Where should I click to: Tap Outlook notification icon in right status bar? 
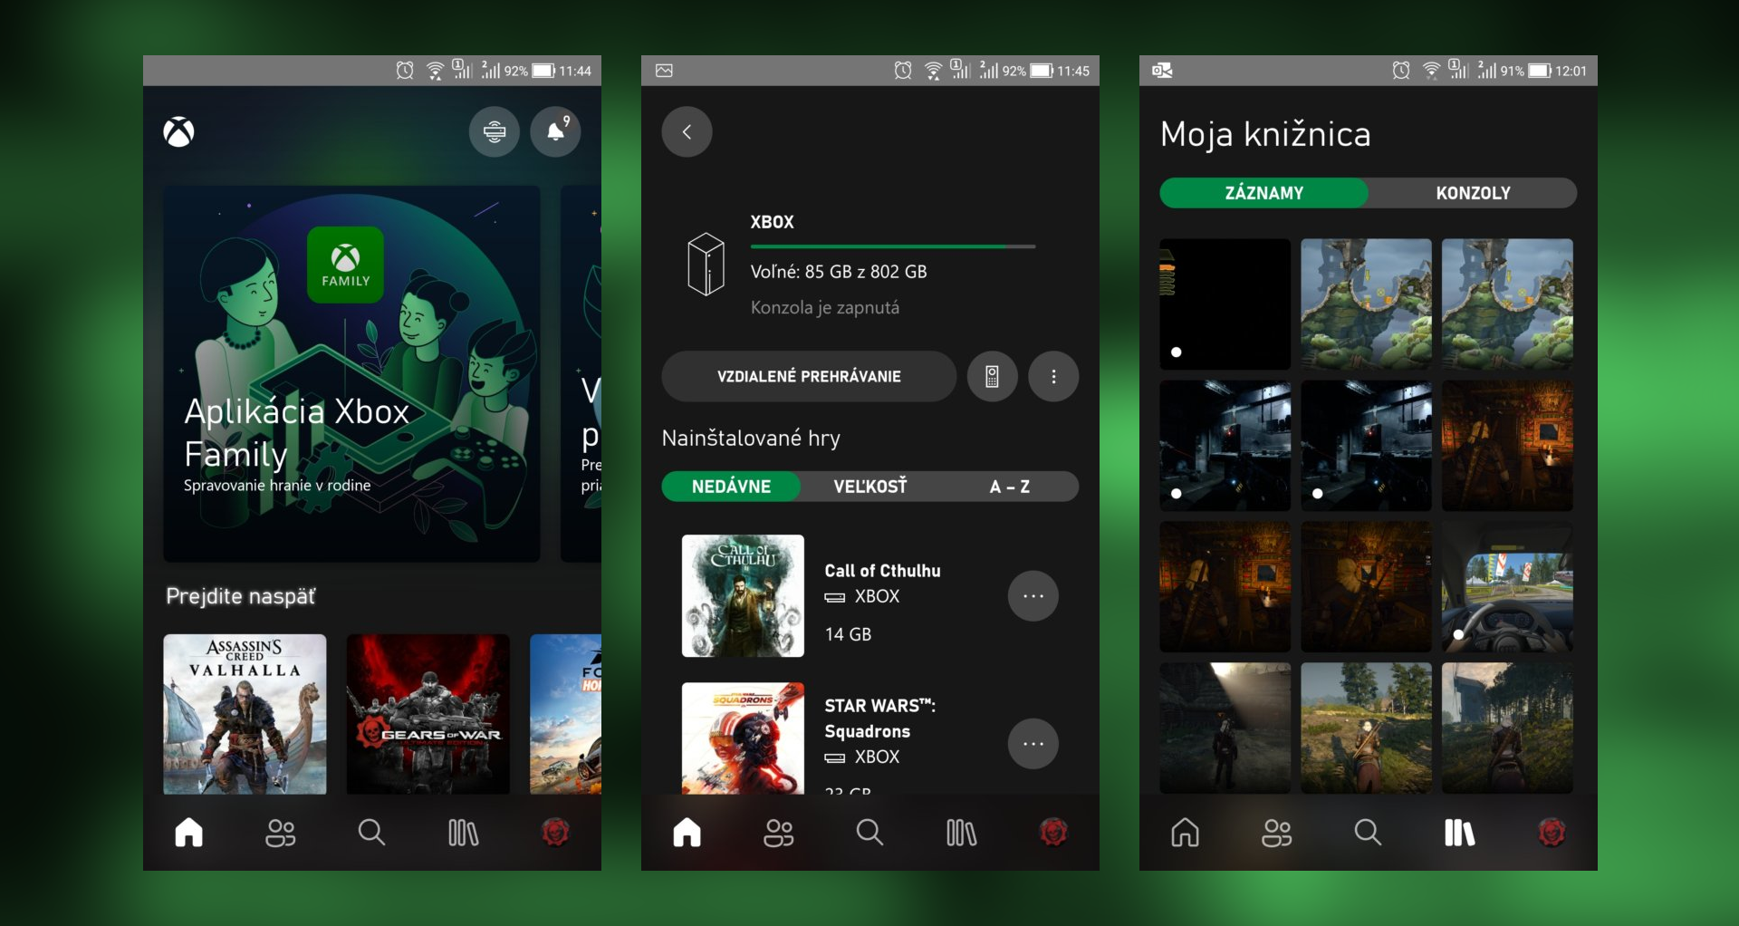(1162, 70)
